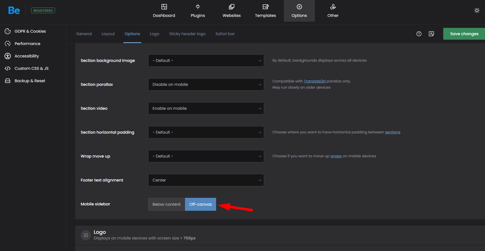Select the Options top menu item

(x=299, y=11)
